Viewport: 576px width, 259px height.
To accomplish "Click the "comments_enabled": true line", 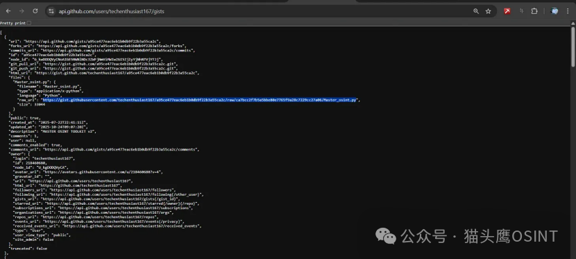I will click(36, 144).
